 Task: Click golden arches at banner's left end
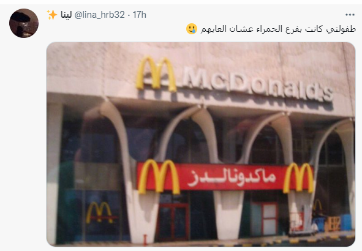(159, 176)
